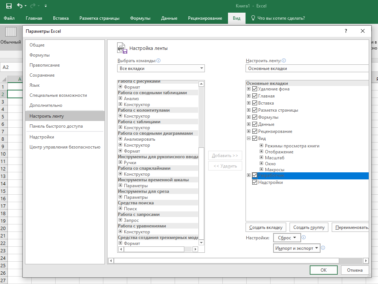378x284 pixels.
Task: Click the Select All corner of spreadsheet
Action: 4,79
